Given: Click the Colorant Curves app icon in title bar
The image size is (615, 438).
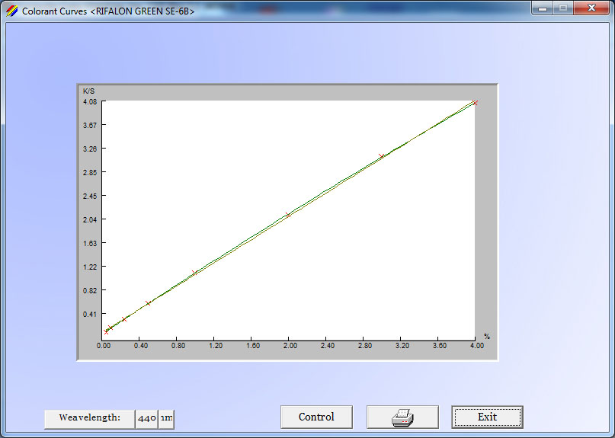Looking at the screenshot, I should pos(11,11).
